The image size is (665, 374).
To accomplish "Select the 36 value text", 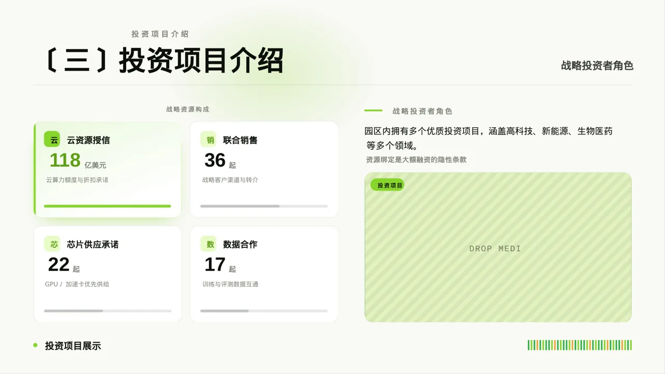I will (x=215, y=161).
